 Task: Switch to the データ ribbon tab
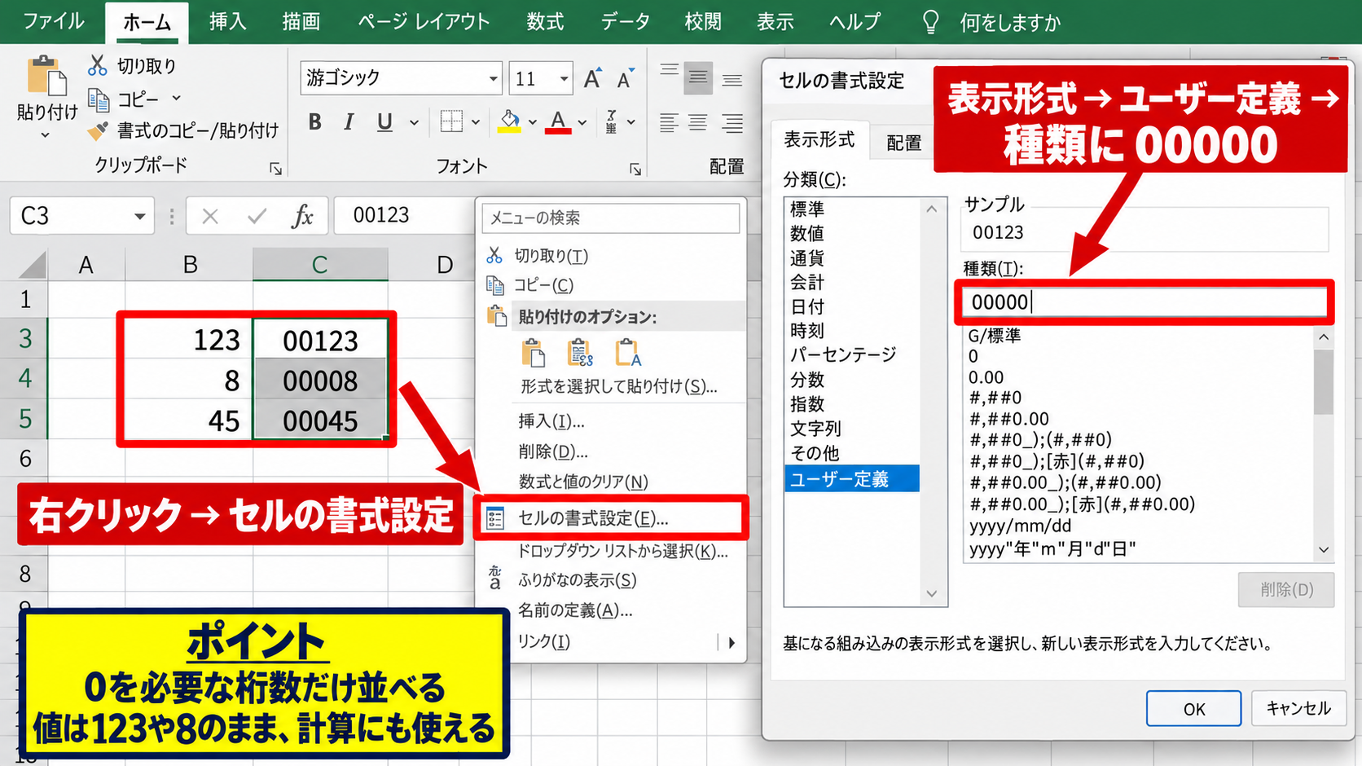tap(626, 22)
